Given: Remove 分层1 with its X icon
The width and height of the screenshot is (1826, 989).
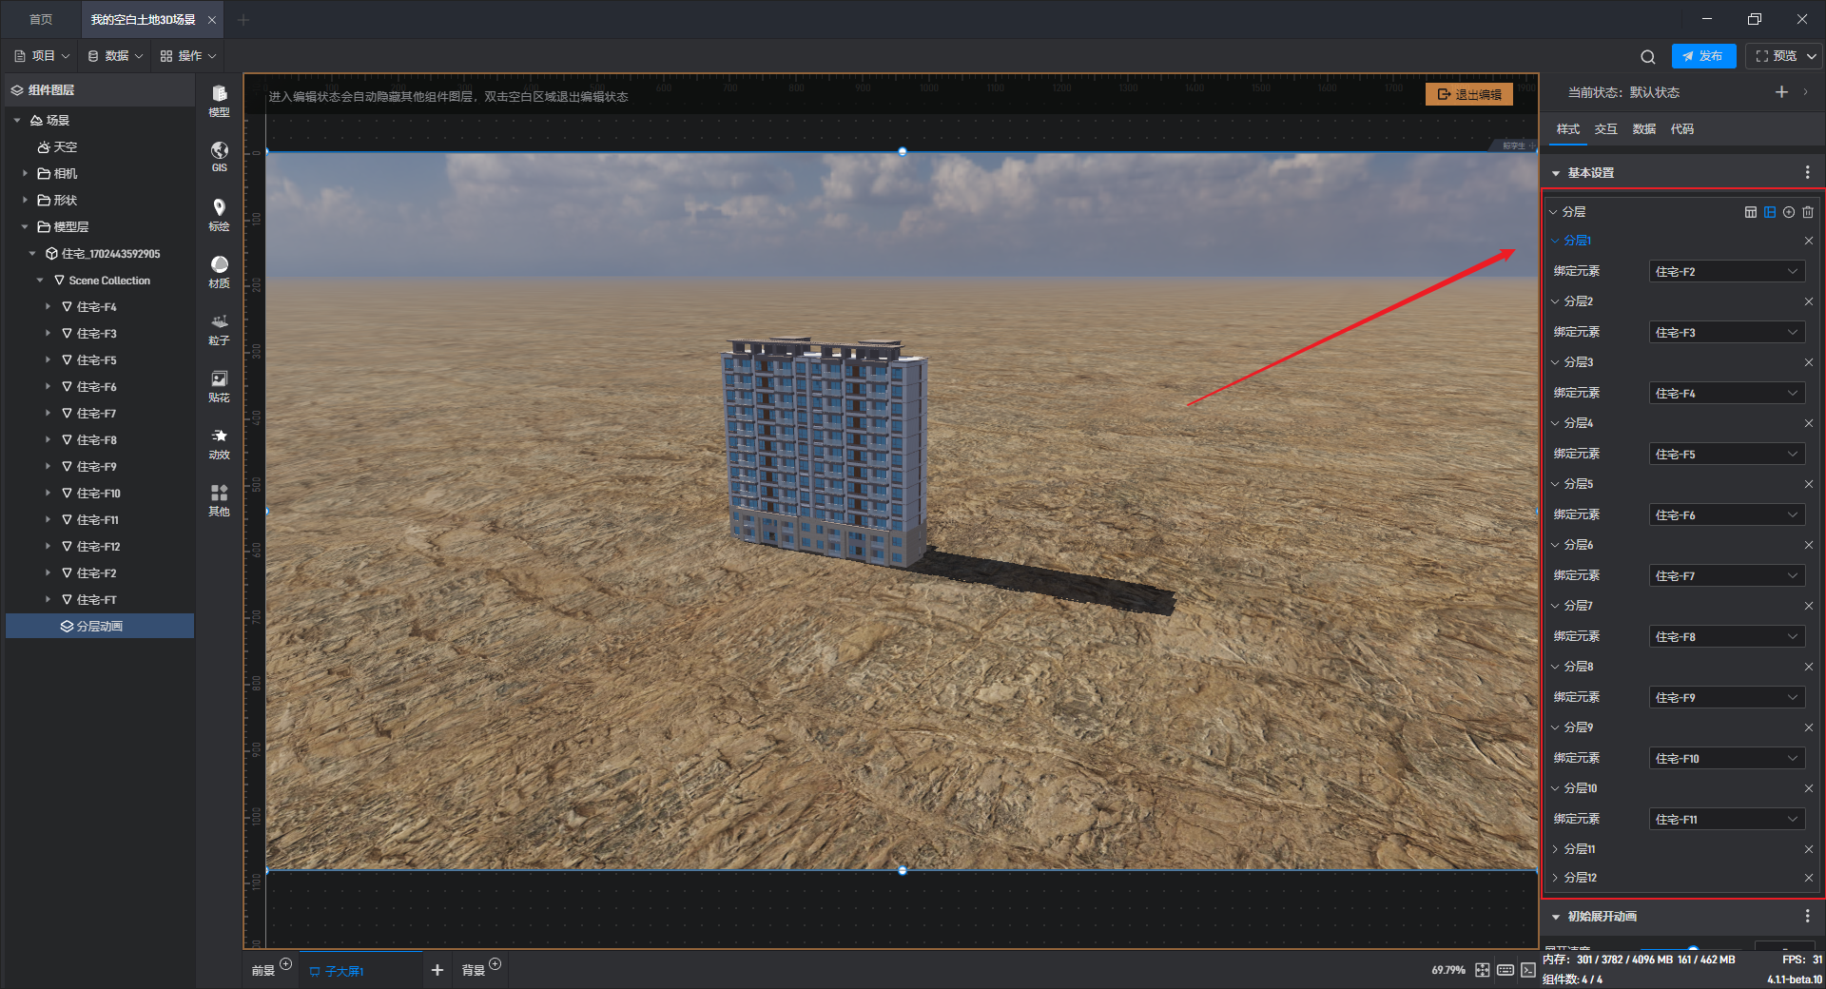Looking at the screenshot, I should pyautogui.click(x=1809, y=241).
